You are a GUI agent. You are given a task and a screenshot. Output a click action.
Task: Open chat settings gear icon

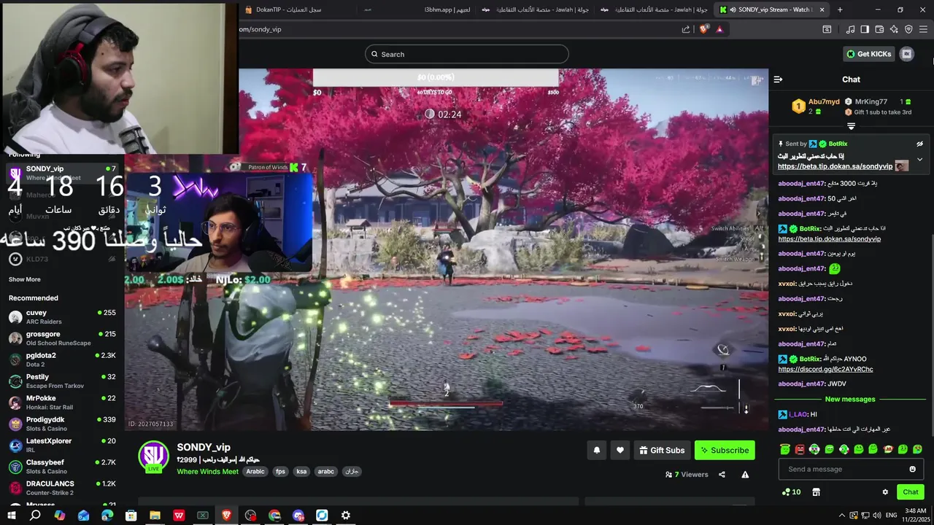click(x=885, y=492)
